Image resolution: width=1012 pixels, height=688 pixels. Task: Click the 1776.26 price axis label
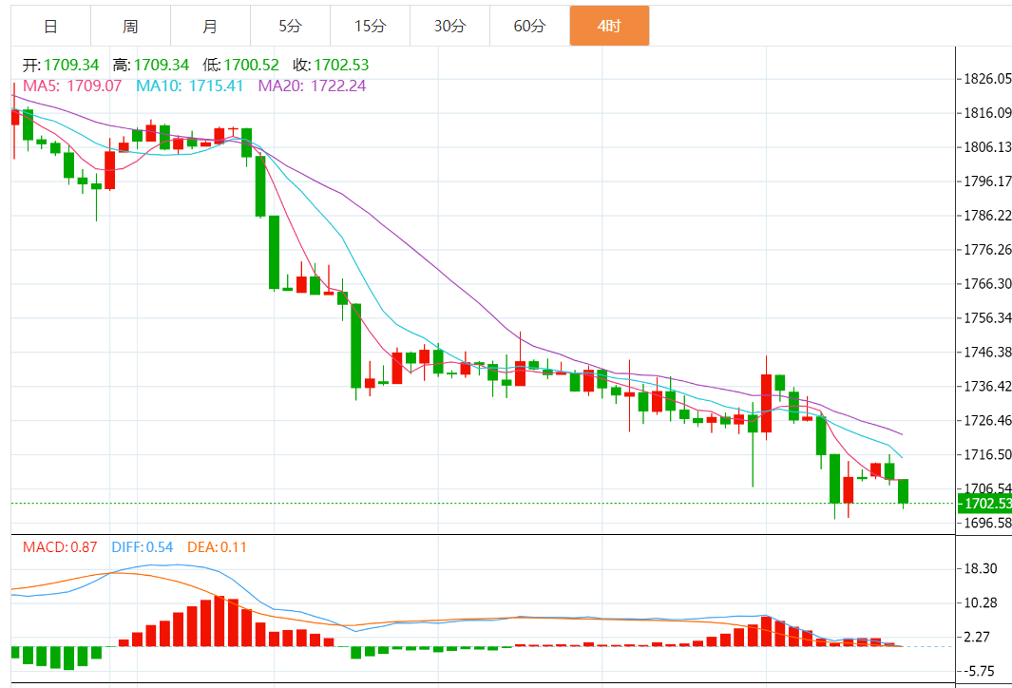click(987, 250)
